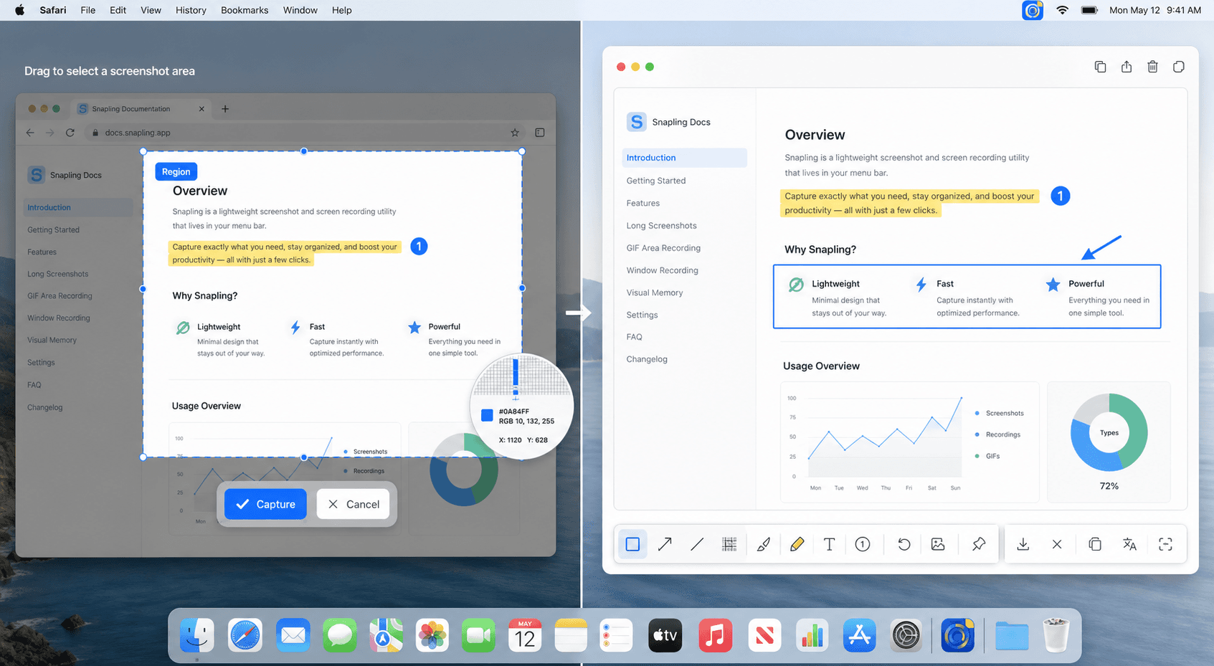Click the Snapling Docs logo in the editor preview
Screen dimensions: 1214x666
637,122
